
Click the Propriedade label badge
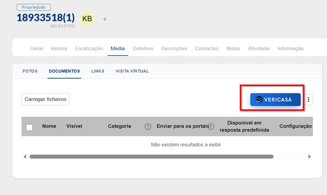coord(34,7)
